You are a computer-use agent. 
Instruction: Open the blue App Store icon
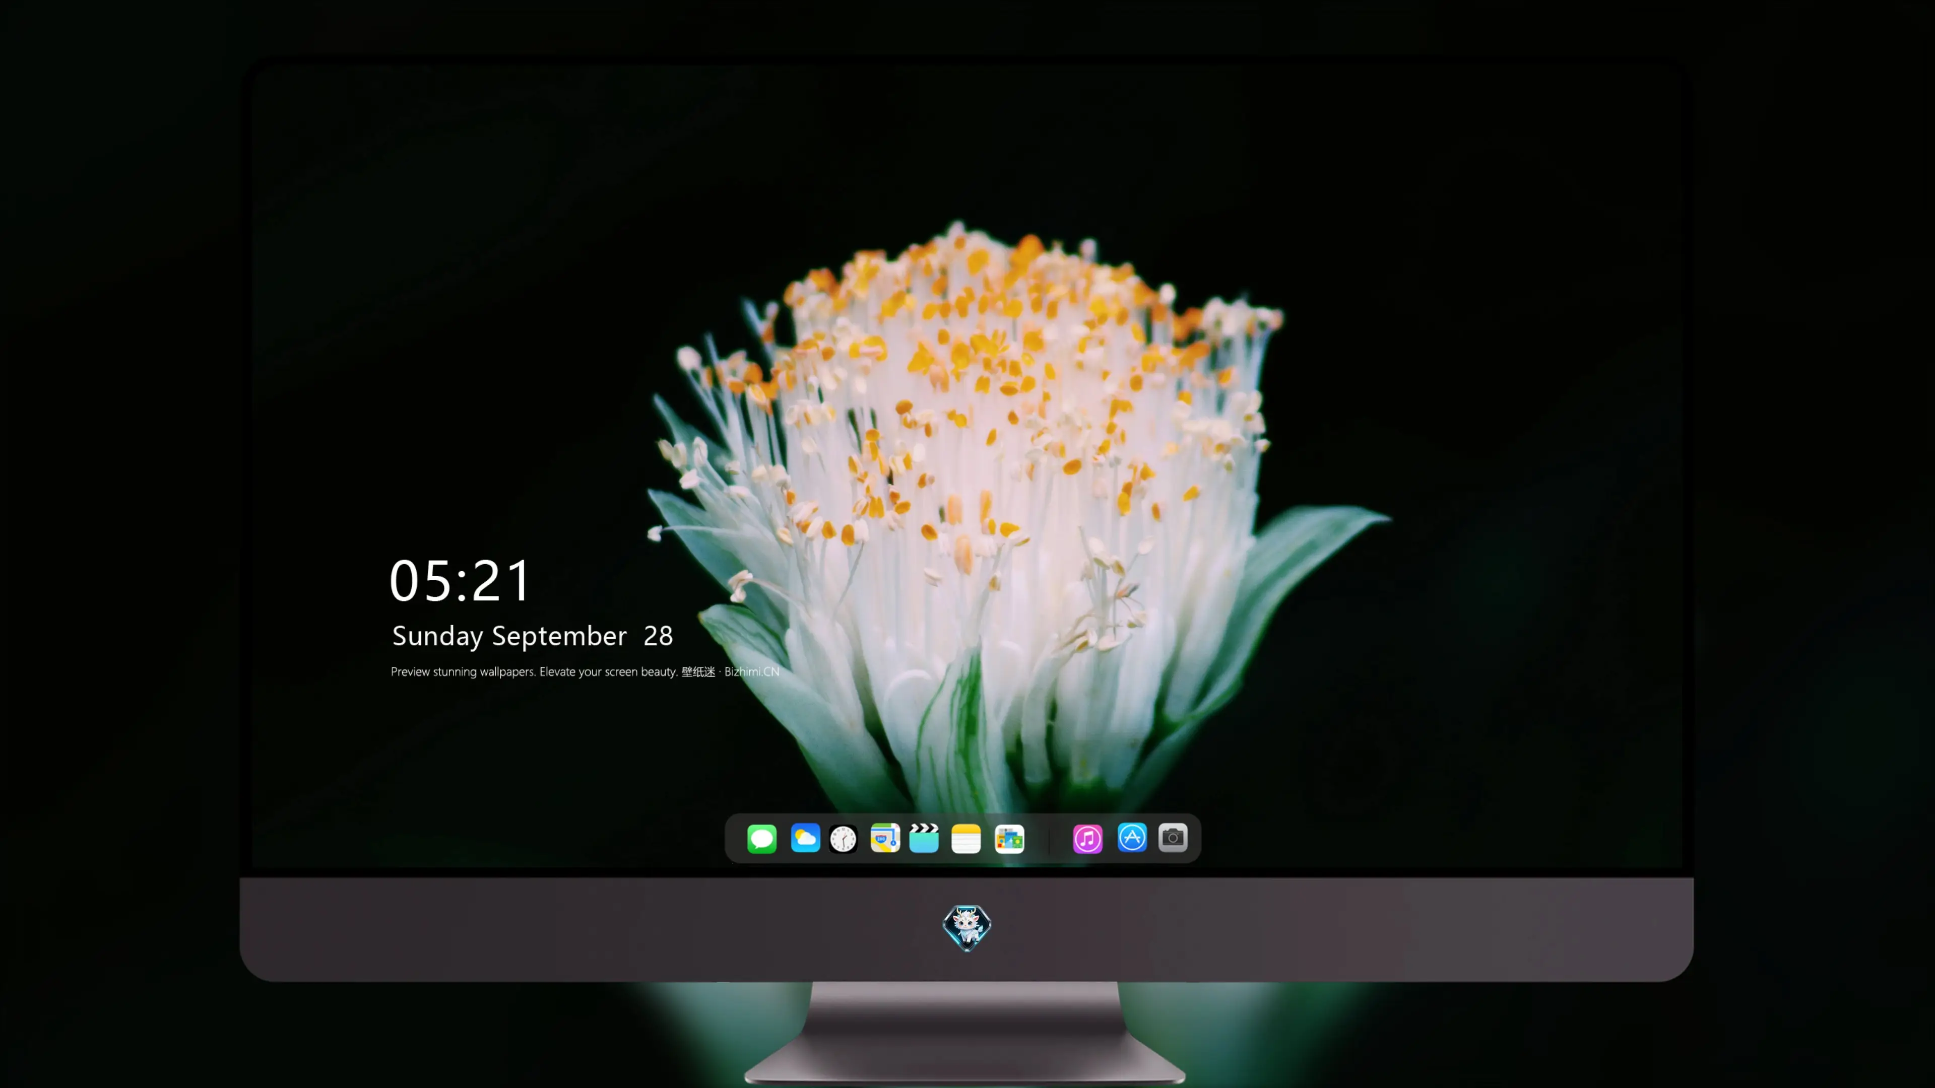pos(1132,837)
